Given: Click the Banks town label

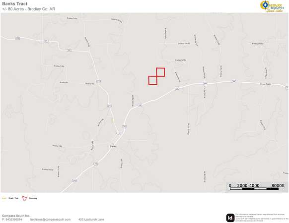Looking at the screenshot, I should 113,147.
